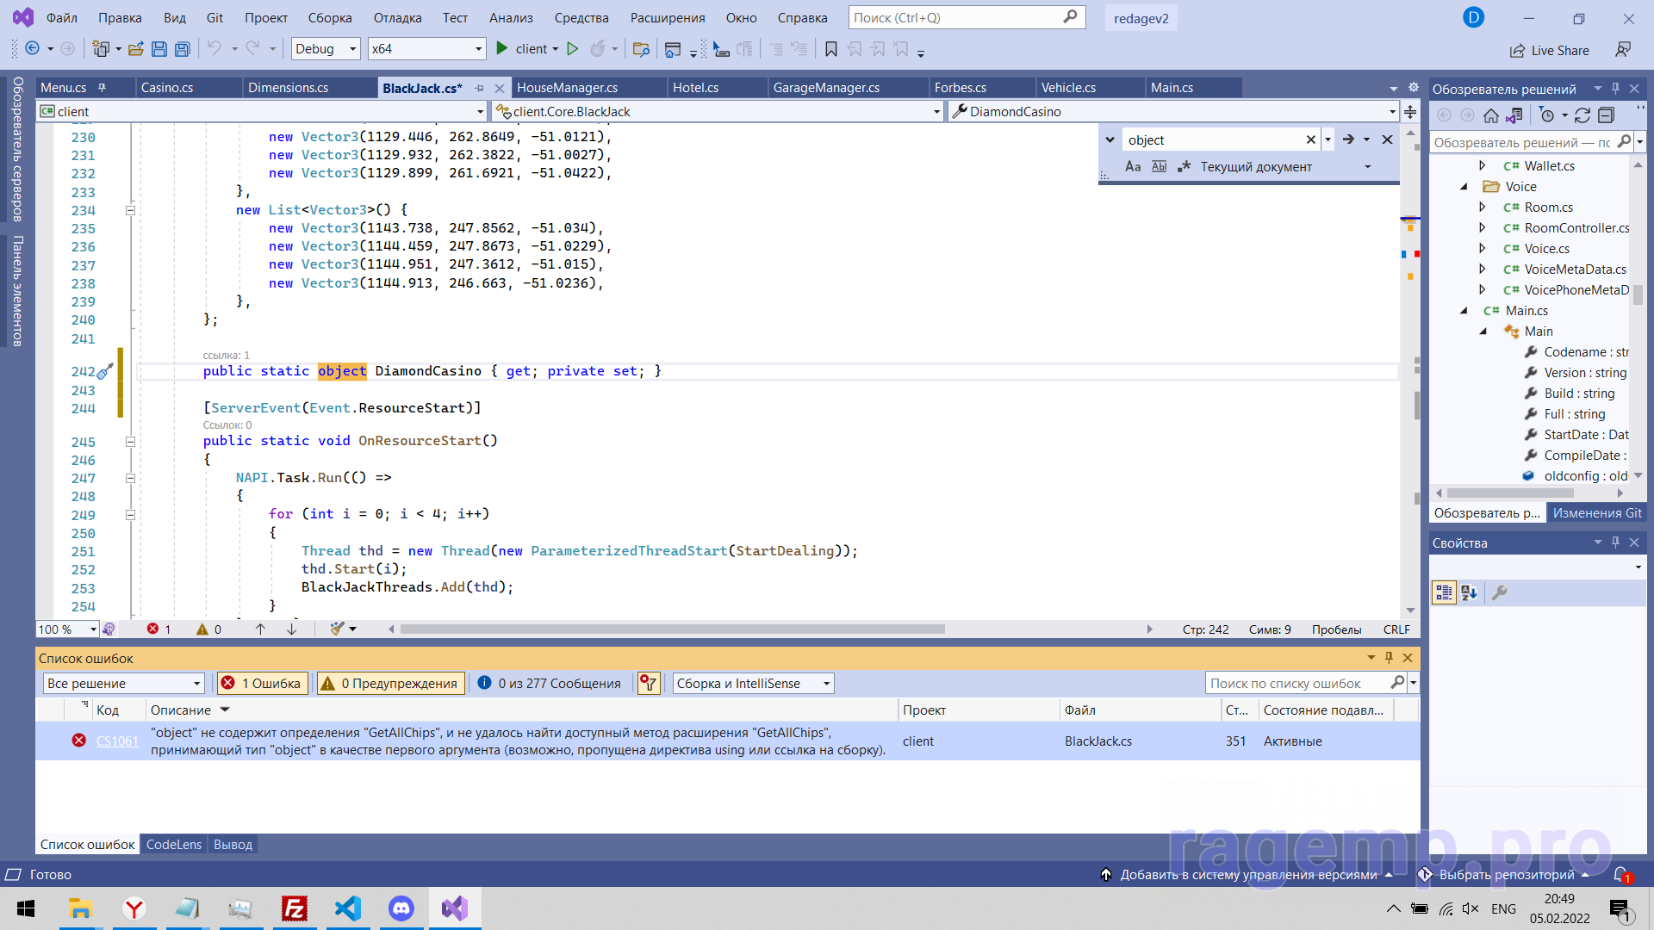
Task: Click the Sync/Refresh icon in Solution Explorer
Action: [x=1582, y=115]
